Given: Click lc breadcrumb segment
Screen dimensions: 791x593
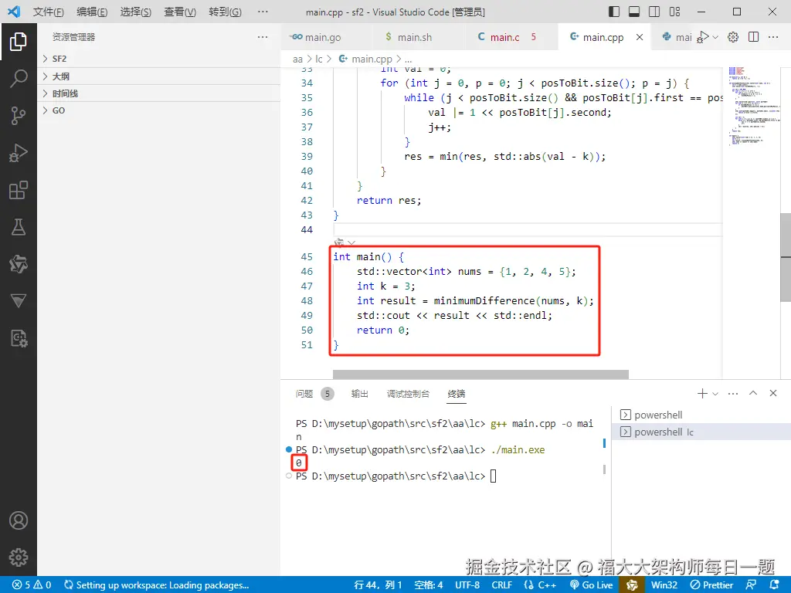Looking at the screenshot, I should click(x=319, y=59).
